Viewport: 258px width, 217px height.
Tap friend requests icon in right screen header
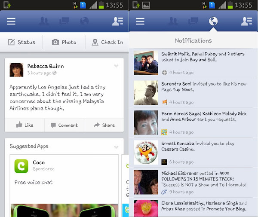coord(173,21)
